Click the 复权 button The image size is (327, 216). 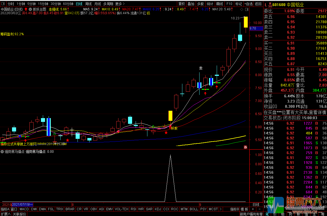point(182,4)
